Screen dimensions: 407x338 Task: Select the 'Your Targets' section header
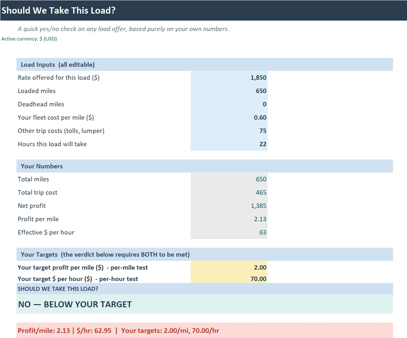[x=205, y=254]
